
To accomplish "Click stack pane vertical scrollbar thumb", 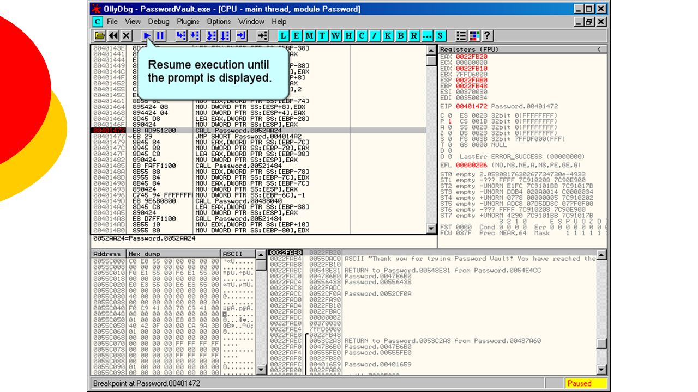I will click(x=601, y=344).
